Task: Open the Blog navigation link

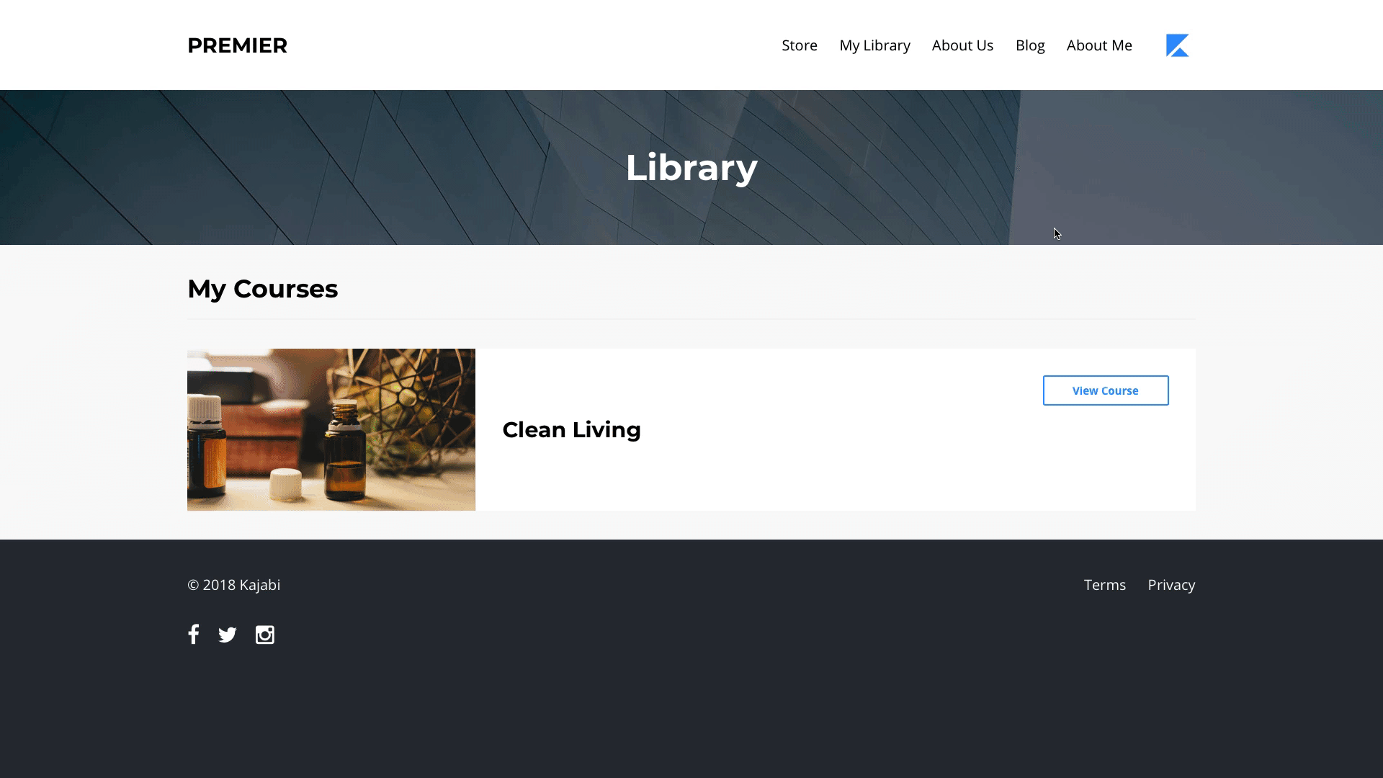Action: [1029, 45]
